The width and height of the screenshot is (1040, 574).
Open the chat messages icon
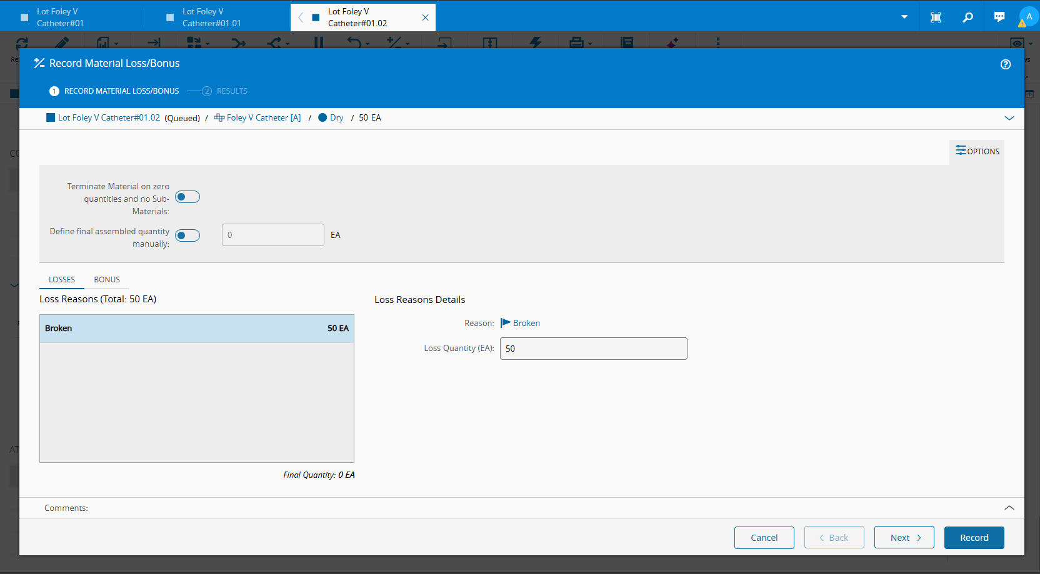[x=999, y=17]
